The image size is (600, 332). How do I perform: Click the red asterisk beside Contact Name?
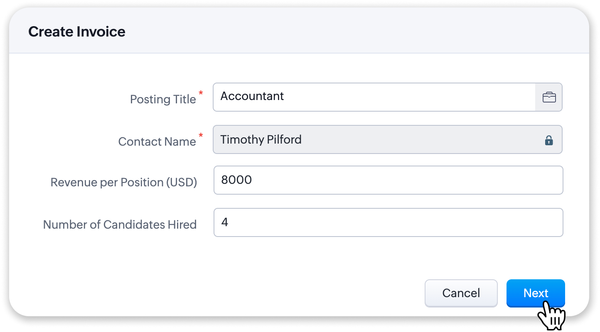(x=201, y=135)
